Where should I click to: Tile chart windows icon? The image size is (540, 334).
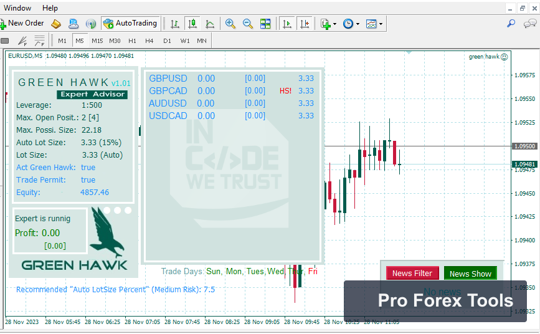coord(265,24)
